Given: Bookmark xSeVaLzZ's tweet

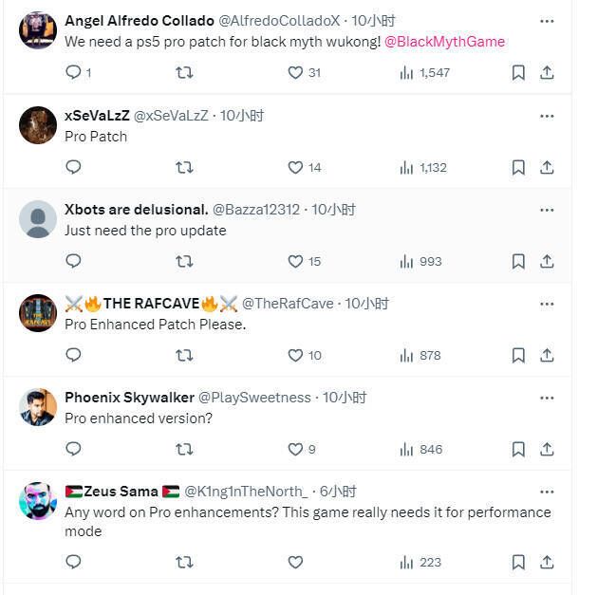Looking at the screenshot, I should [518, 167].
